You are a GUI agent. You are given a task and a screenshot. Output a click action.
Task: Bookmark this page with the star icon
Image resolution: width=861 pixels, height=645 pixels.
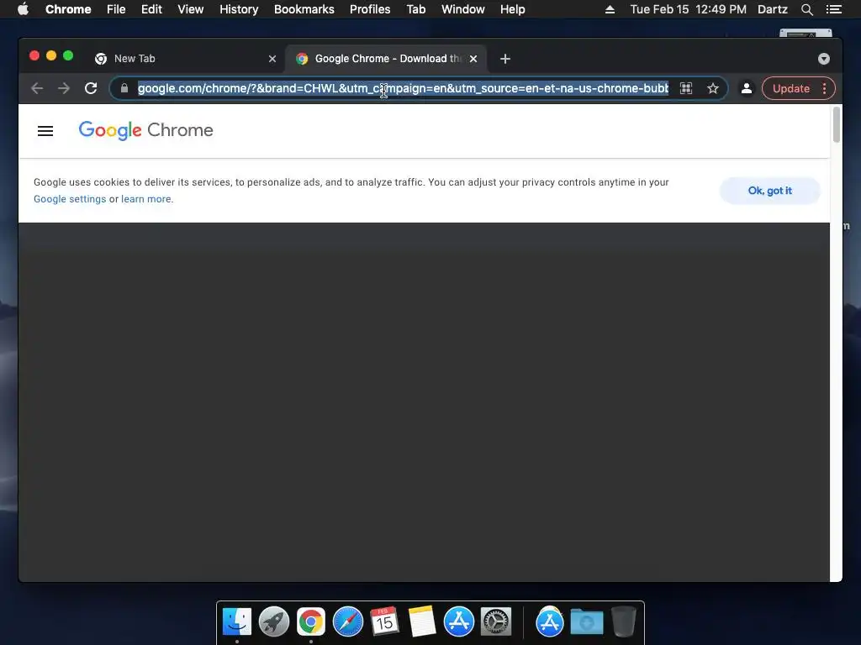713,88
